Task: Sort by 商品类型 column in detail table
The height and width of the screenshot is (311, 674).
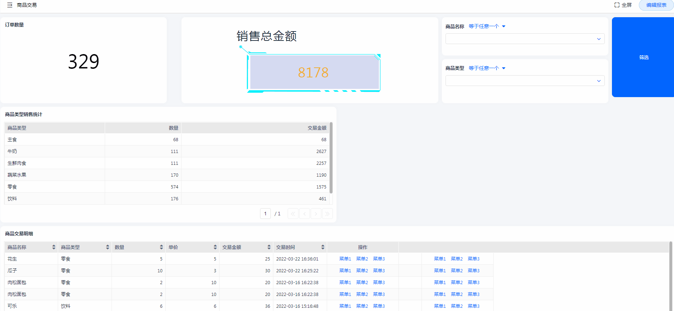Action: [x=108, y=247]
